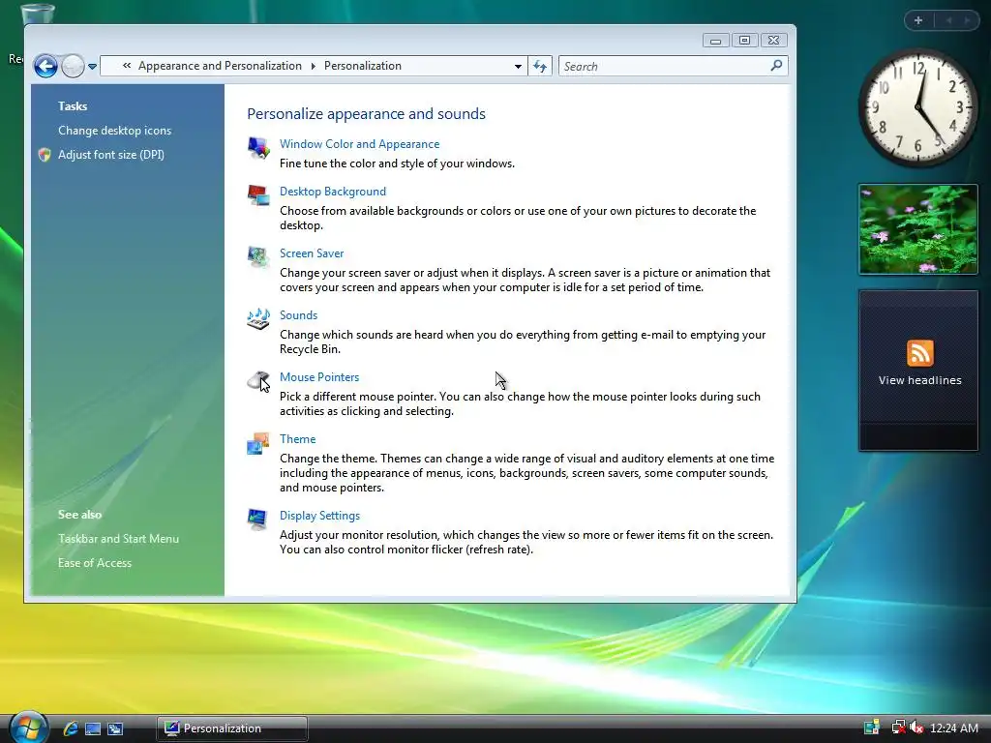Click the orange RSS feed icon
Image resolution: width=991 pixels, height=743 pixels.
point(919,352)
